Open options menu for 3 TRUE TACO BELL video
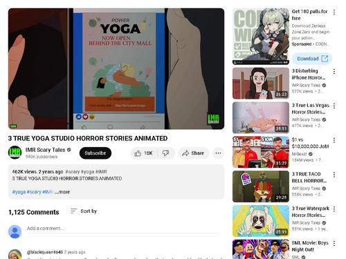This screenshot has width=346, height=259. [334, 175]
